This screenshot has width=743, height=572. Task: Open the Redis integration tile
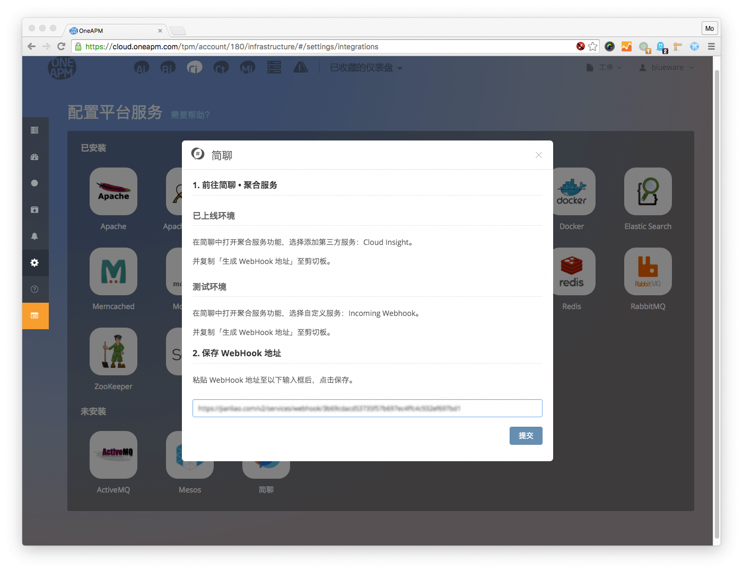(574, 271)
